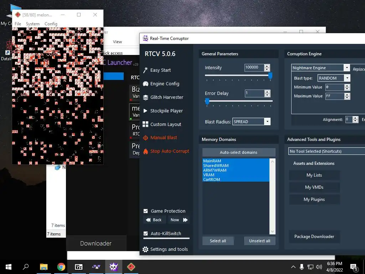Switch to melonDS taskbar icon
This screenshot has width=365, height=274.
pyautogui.click(x=131, y=267)
